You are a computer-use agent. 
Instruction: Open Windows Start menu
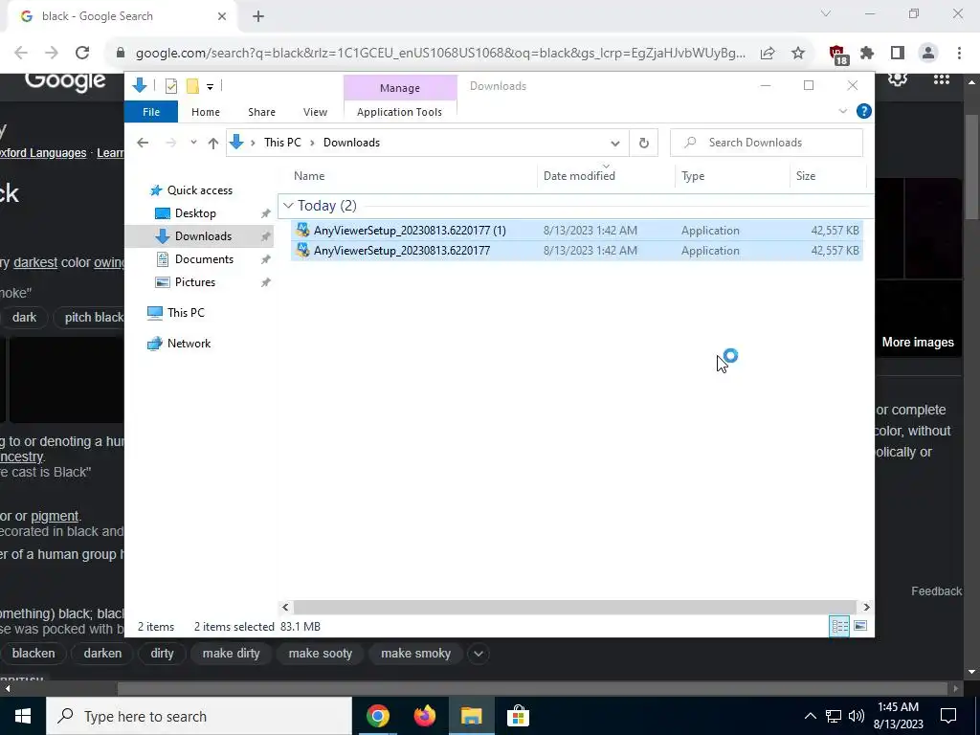point(23,716)
